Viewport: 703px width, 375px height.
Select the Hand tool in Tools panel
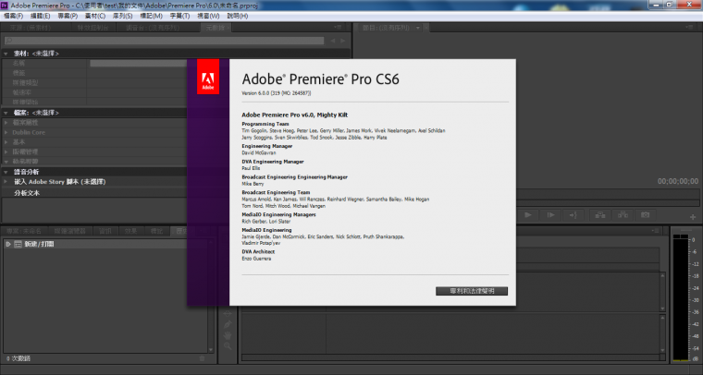point(228,335)
